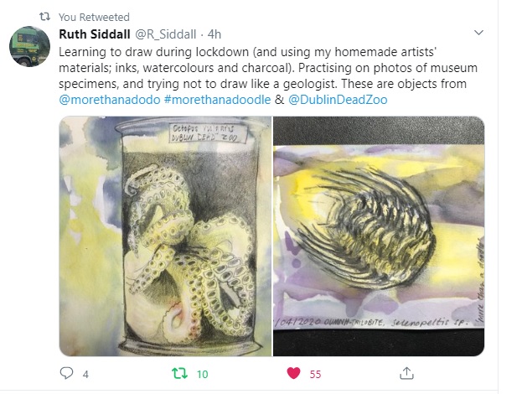Click the You Retweeted label
The height and width of the screenshot is (394, 522).
pos(94,17)
